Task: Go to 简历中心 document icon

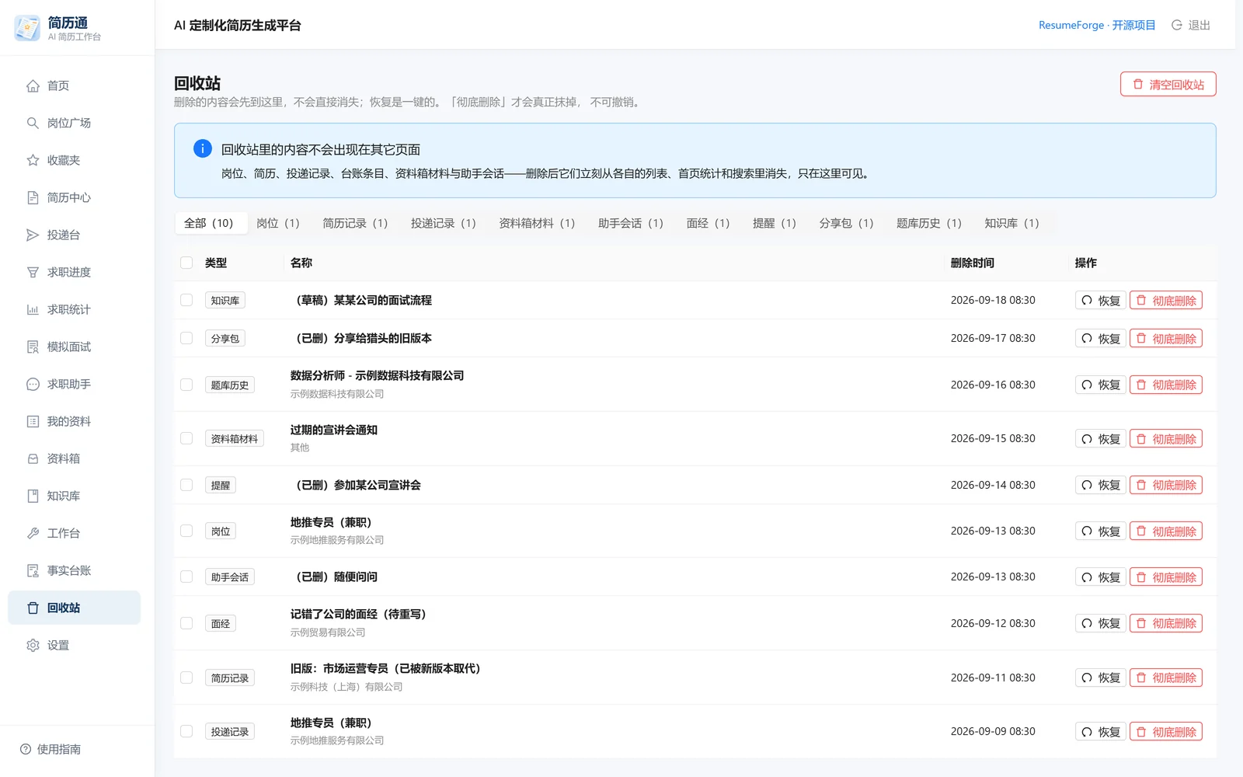Action: click(33, 197)
